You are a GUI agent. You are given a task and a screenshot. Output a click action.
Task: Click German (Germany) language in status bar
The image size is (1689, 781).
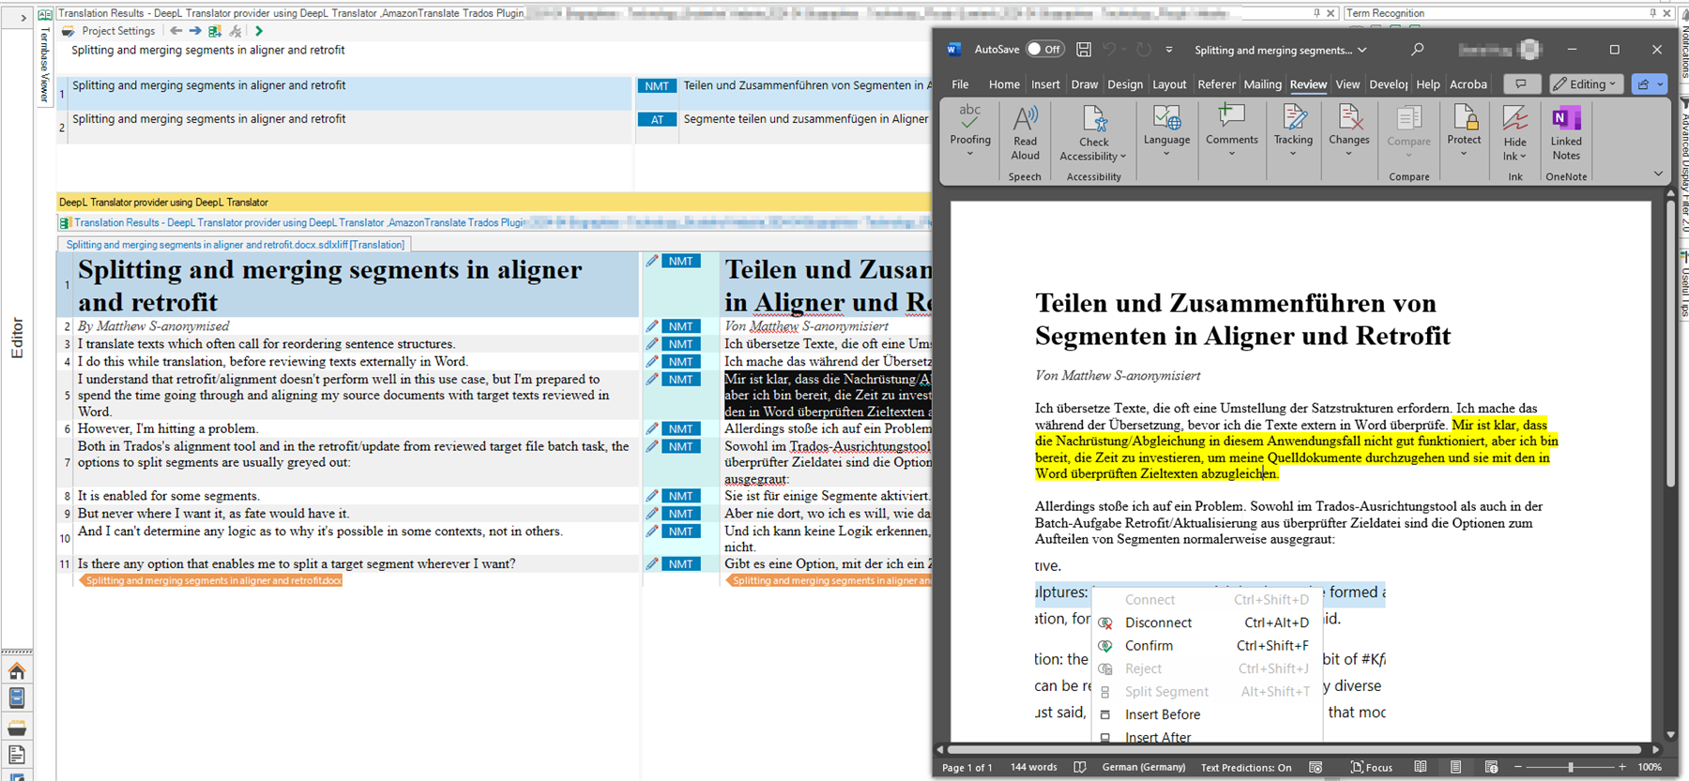1143,767
